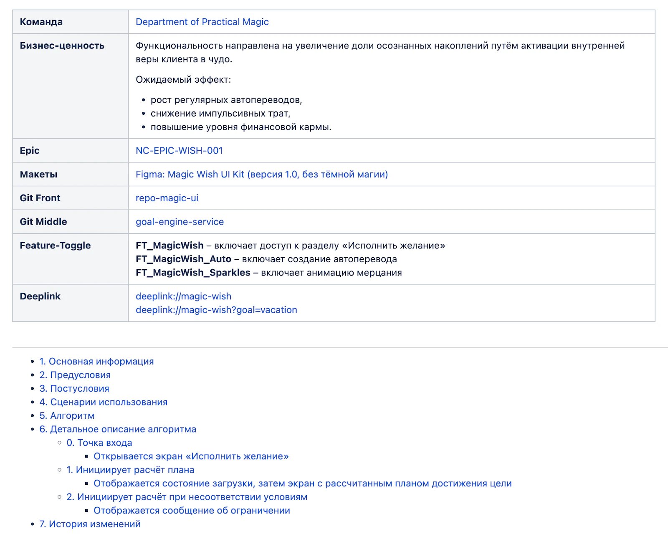Jump to 7. История изменений
Viewport: 668px width, 534px height.
click(x=90, y=524)
